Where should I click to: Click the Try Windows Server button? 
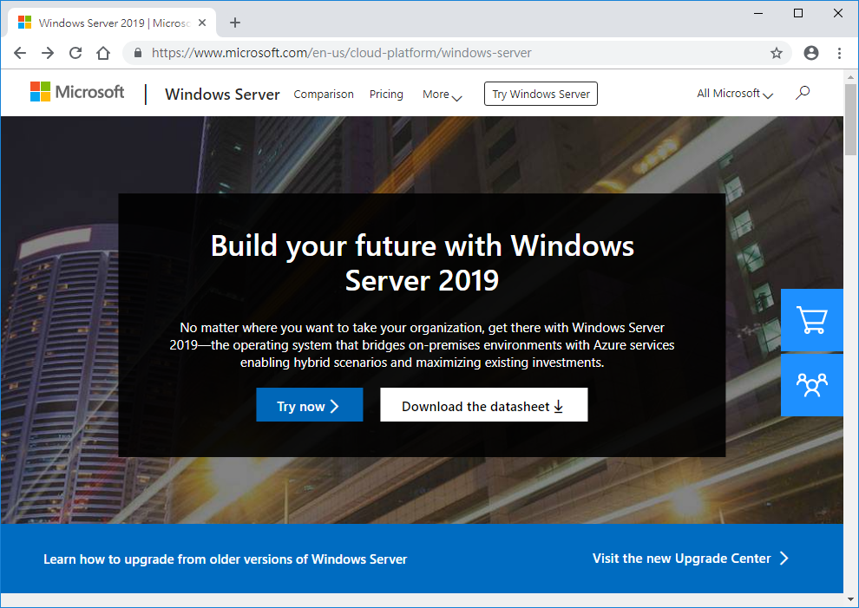541,94
